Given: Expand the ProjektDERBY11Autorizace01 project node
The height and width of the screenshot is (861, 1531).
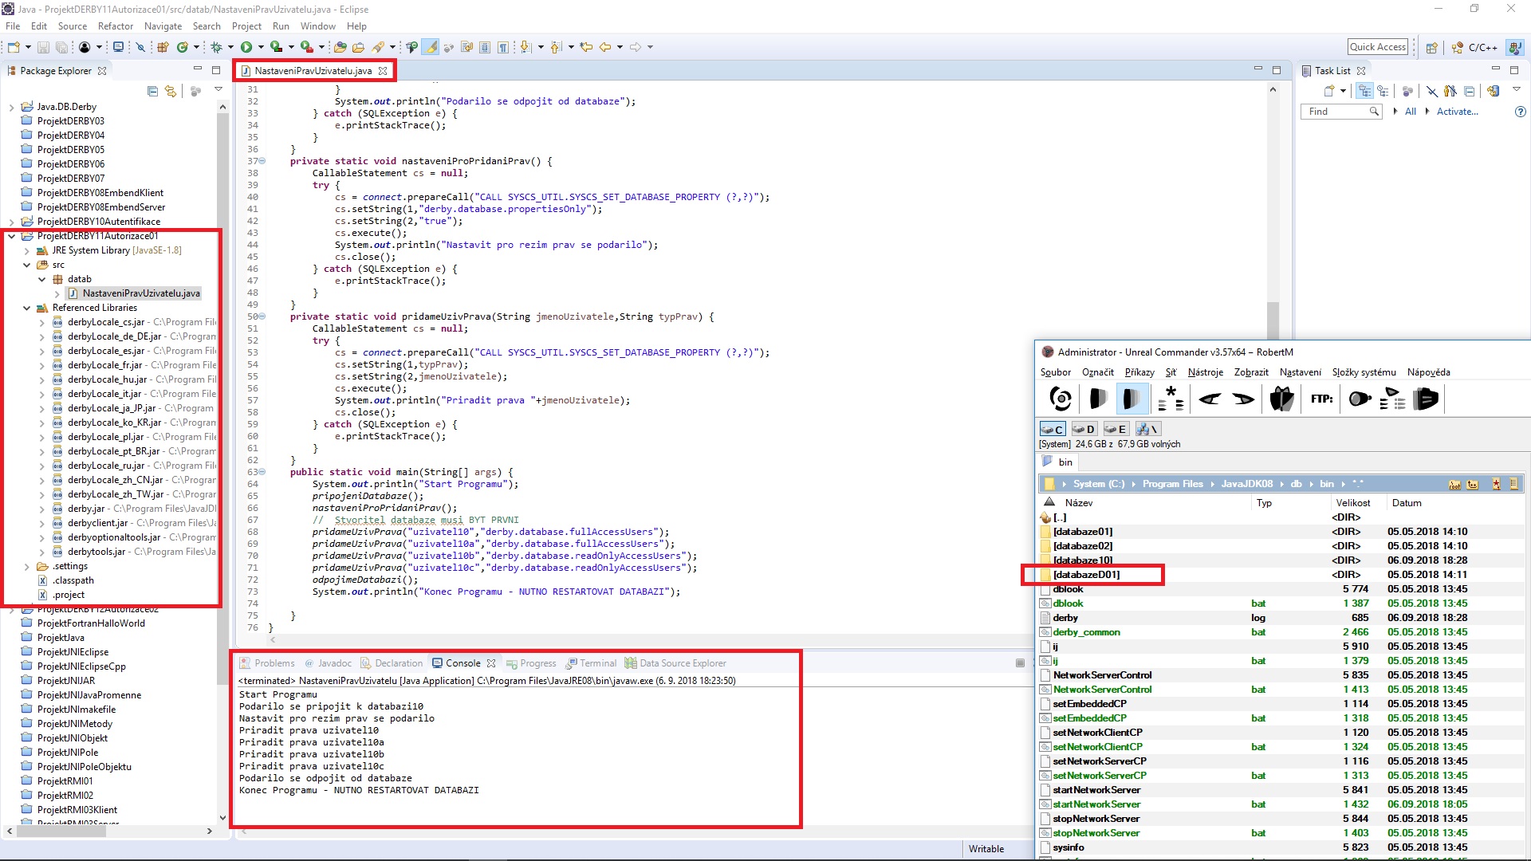Looking at the screenshot, I should (10, 234).
